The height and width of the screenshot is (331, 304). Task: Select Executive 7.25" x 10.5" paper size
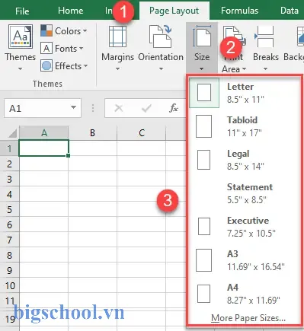pos(245,227)
